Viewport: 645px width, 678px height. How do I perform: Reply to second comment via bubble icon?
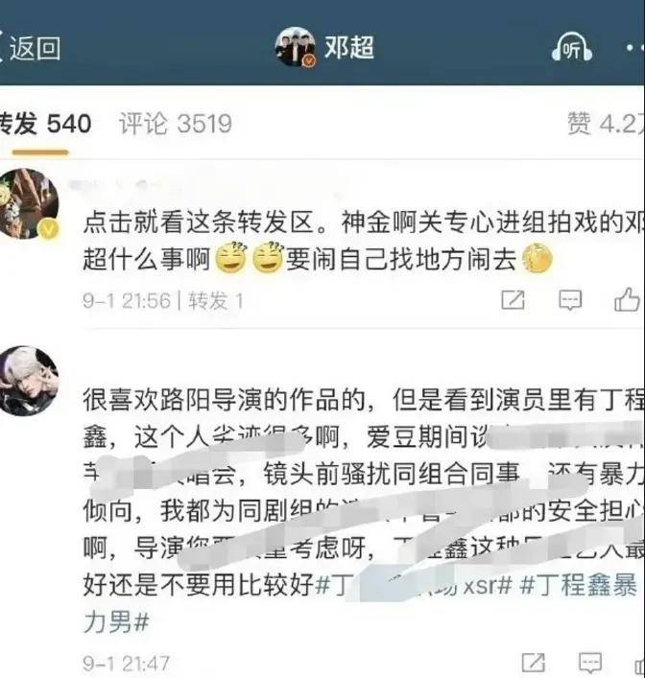point(591,663)
